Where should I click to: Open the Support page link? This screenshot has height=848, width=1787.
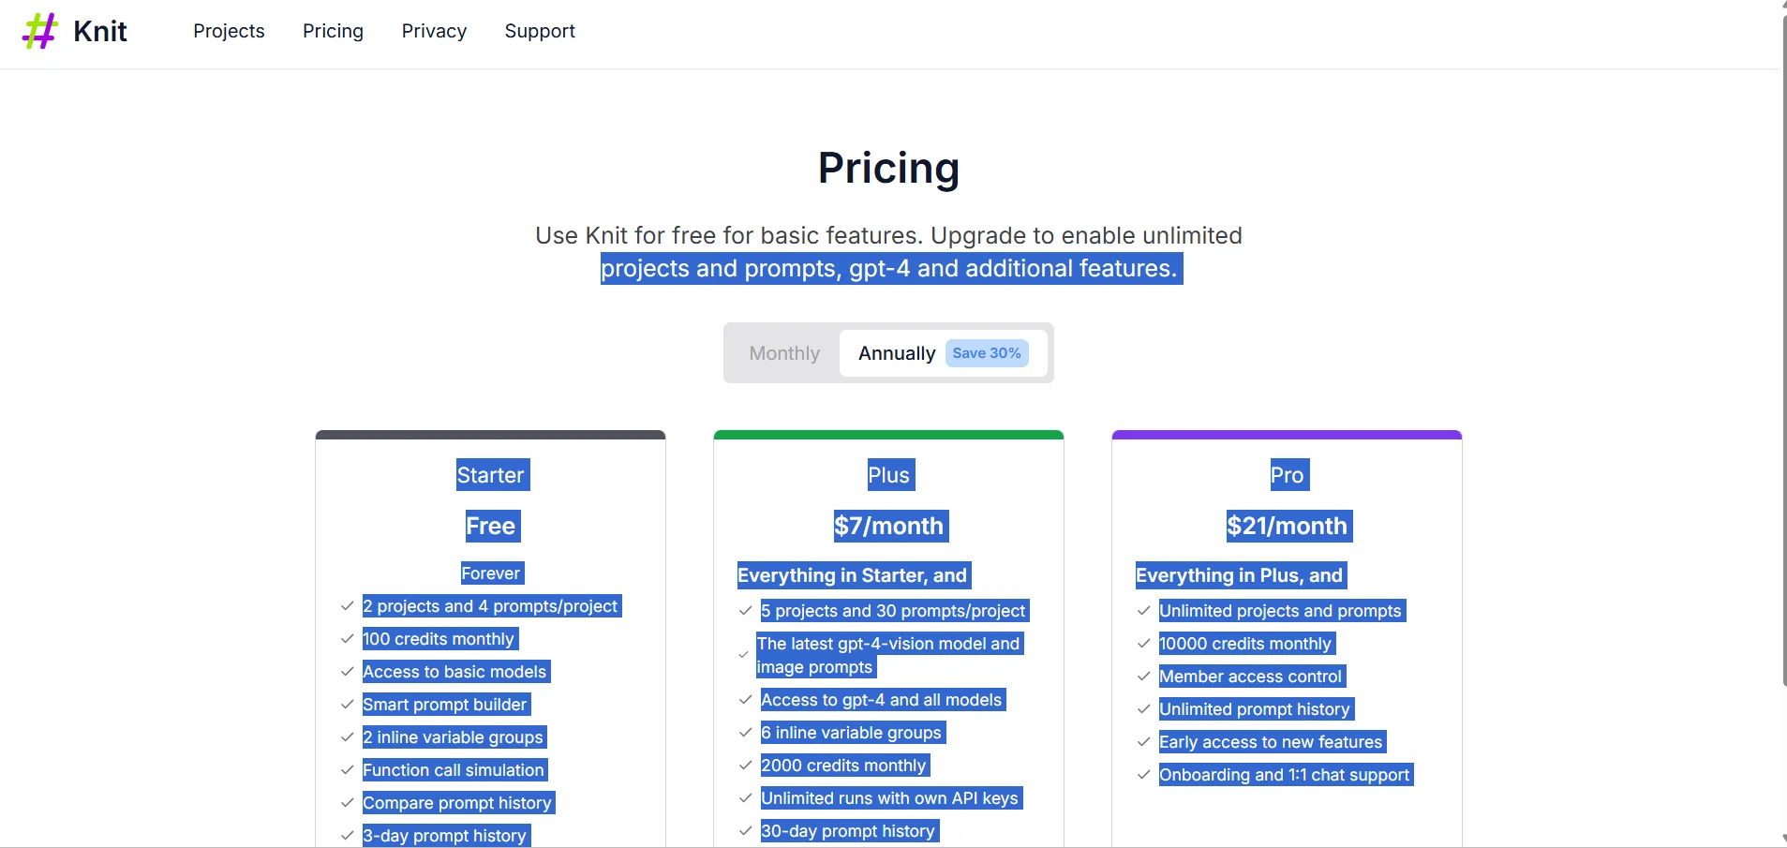[x=540, y=31]
